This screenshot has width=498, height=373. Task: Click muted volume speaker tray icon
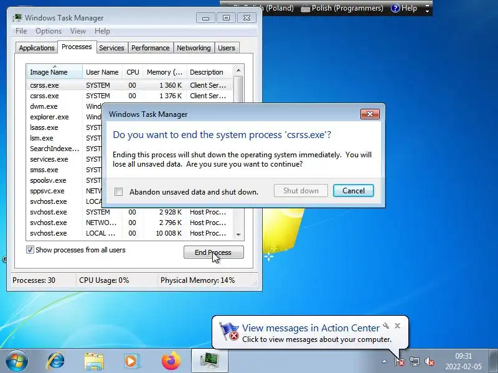429,361
